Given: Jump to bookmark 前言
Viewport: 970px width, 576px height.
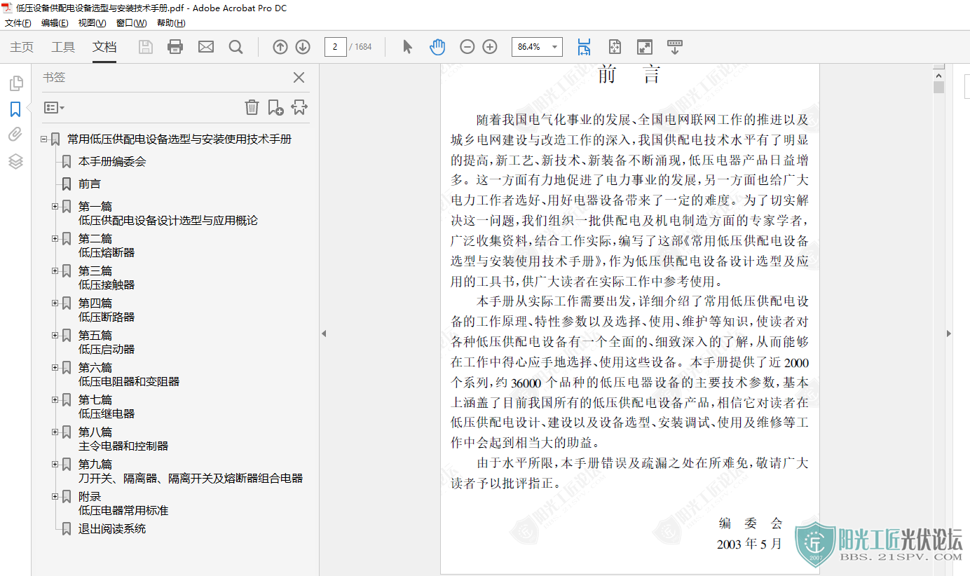Looking at the screenshot, I should 90,184.
